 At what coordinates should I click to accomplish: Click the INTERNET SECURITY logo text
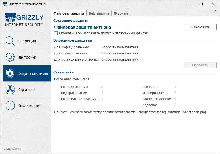point(24,24)
